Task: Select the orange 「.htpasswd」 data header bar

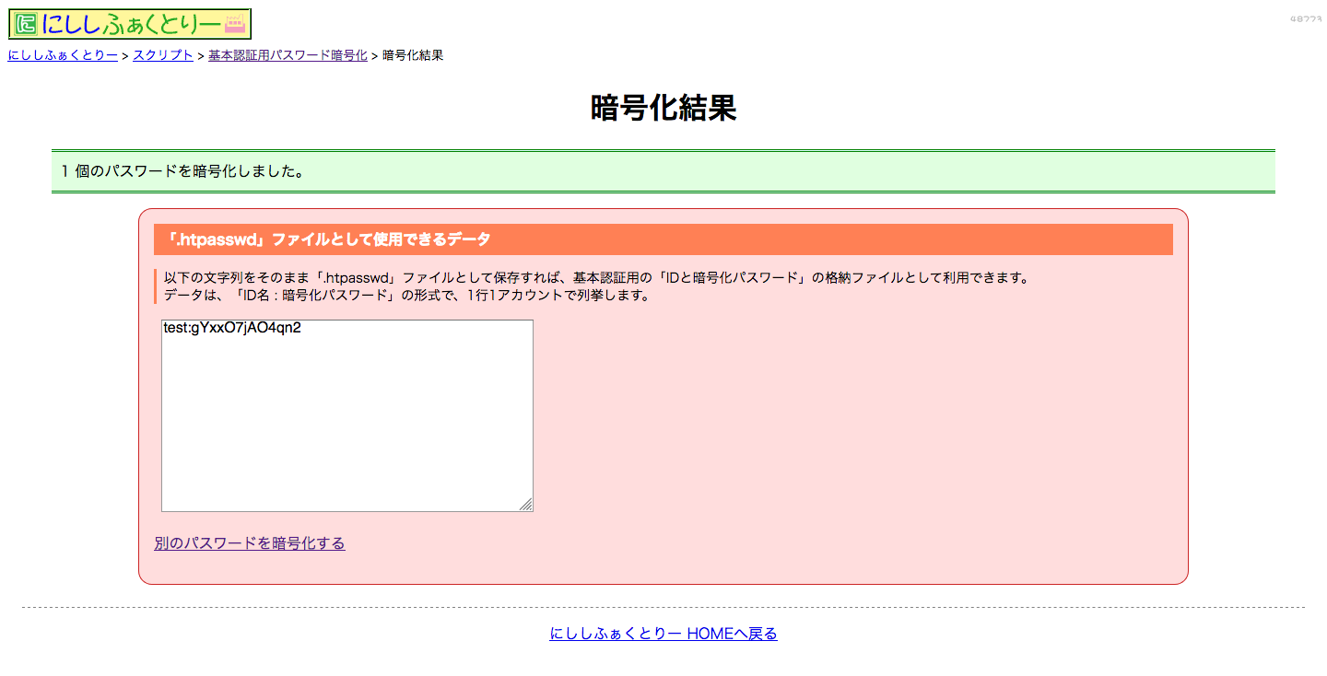Action: [663, 239]
